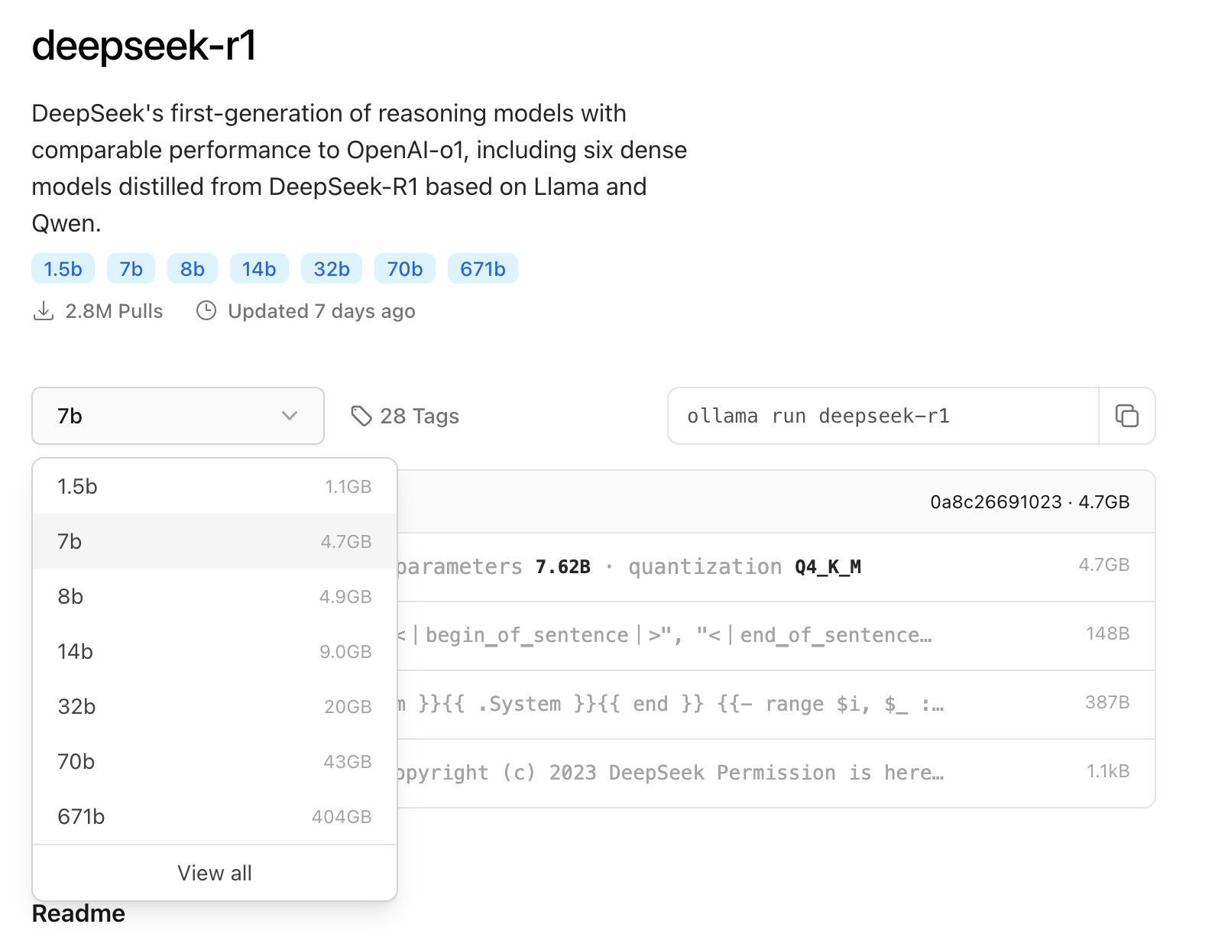Click the blue 671b size badge
The image size is (1215, 937).
(x=483, y=269)
